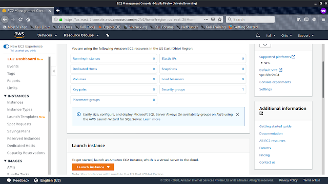The height and width of the screenshot is (184, 328).
Task: Click the Firefox Search field
Action: click(x=250, y=19)
